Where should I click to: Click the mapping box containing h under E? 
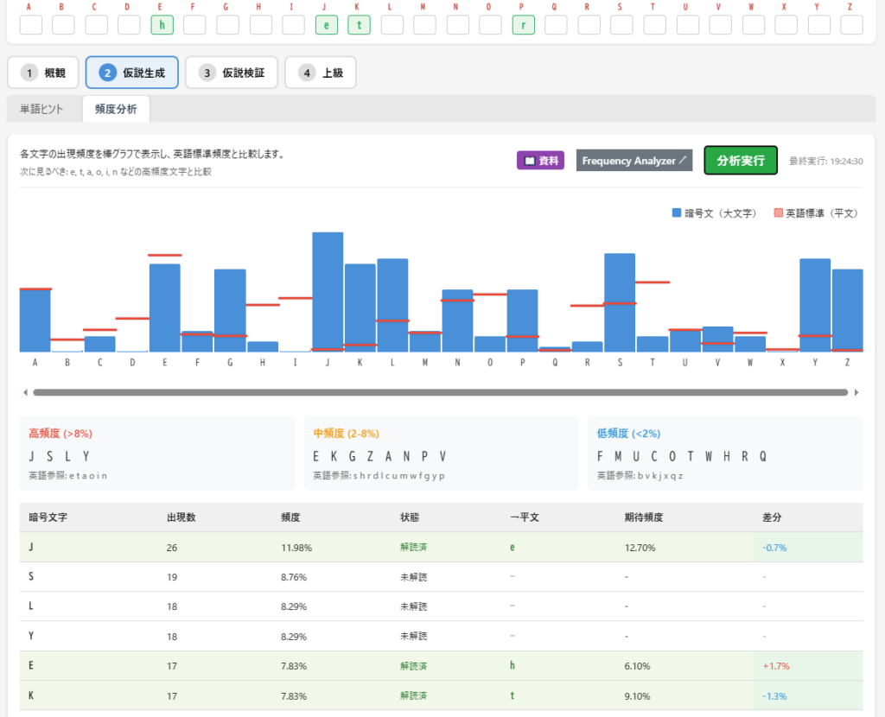[162, 25]
